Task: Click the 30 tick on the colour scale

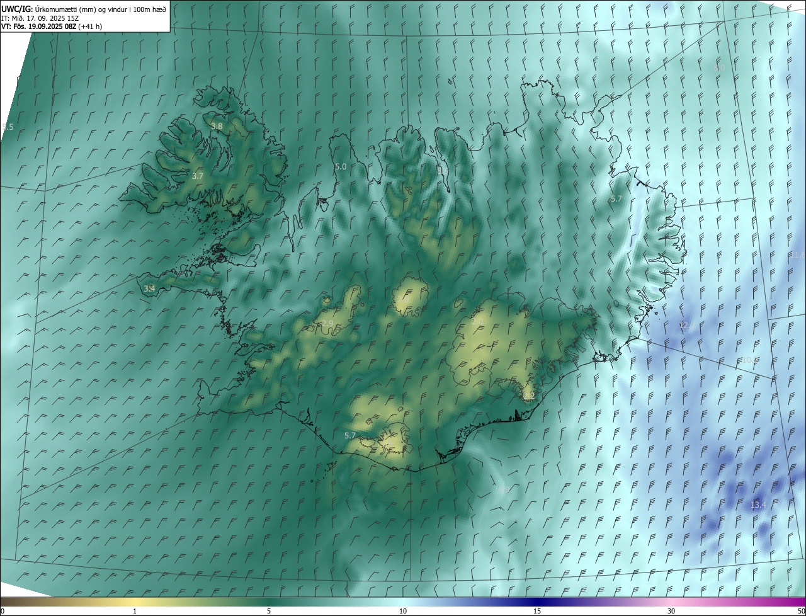Action: pyautogui.click(x=671, y=611)
